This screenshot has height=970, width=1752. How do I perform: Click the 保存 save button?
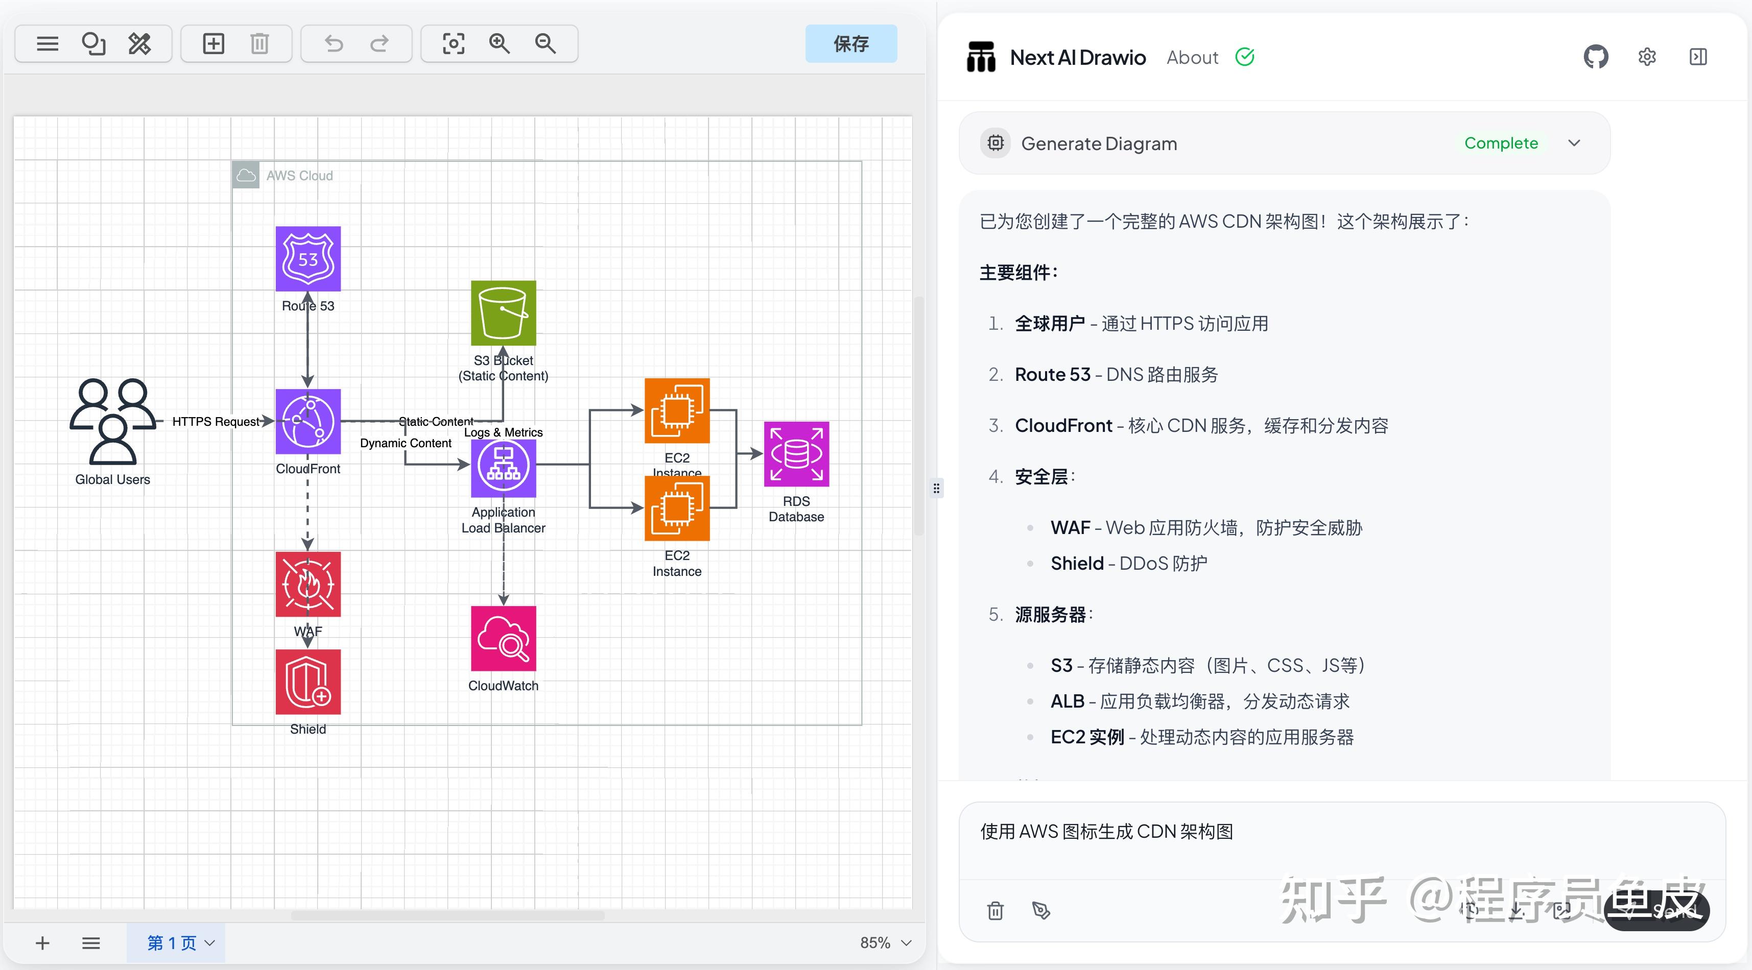[x=851, y=44]
